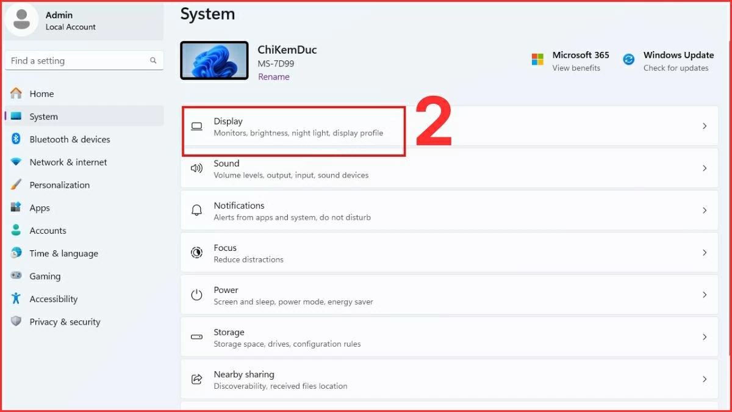Click the Storage drive icon
732x412 pixels.
coord(196,337)
